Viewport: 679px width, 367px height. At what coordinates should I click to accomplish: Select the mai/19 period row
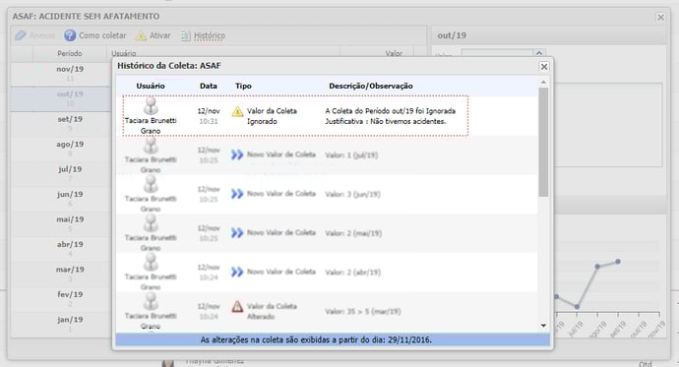(x=61, y=224)
